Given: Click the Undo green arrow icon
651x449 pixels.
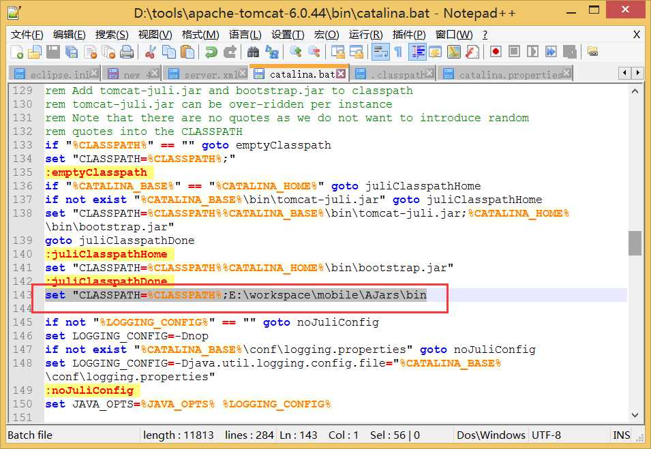Looking at the screenshot, I should [211, 52].
